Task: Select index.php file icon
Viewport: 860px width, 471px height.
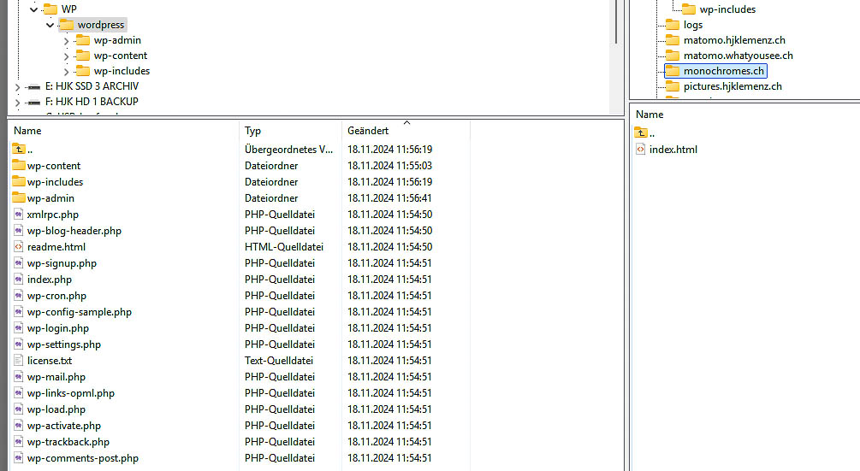Action: (x=19, y=280)
